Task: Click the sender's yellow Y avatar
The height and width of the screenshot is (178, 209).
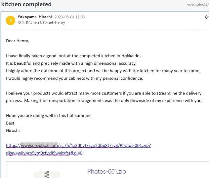Action: (x=10, y=20)
